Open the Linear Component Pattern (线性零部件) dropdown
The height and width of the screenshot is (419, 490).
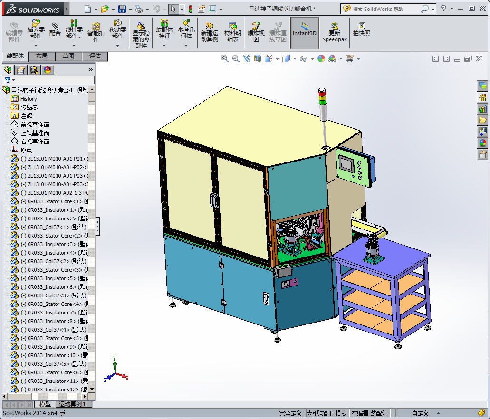coord(74,46)
